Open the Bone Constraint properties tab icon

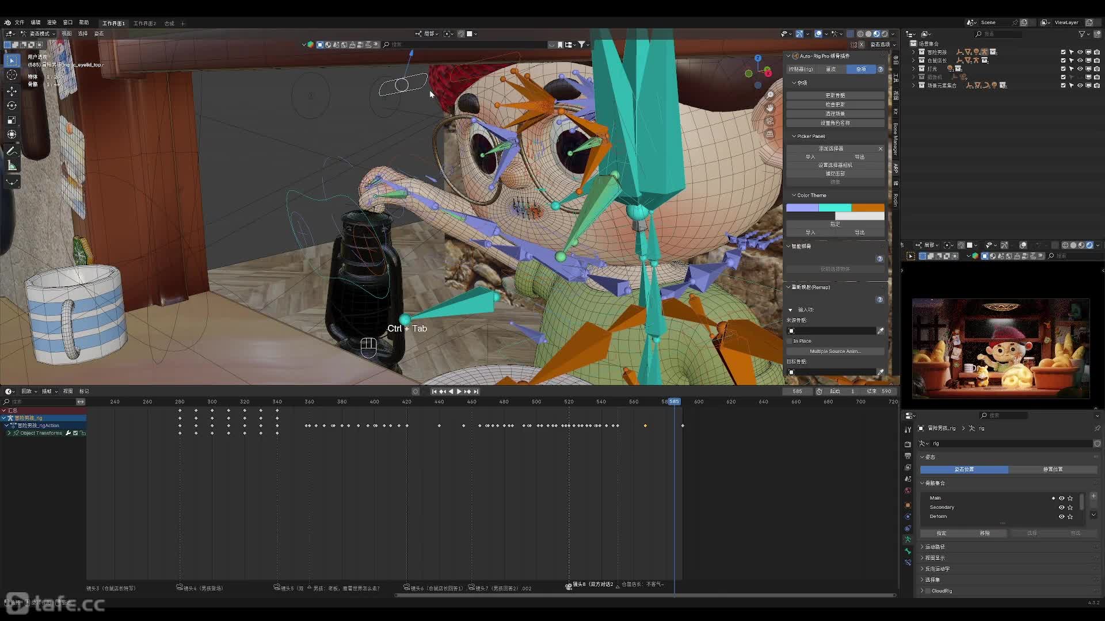click(908, 562)
